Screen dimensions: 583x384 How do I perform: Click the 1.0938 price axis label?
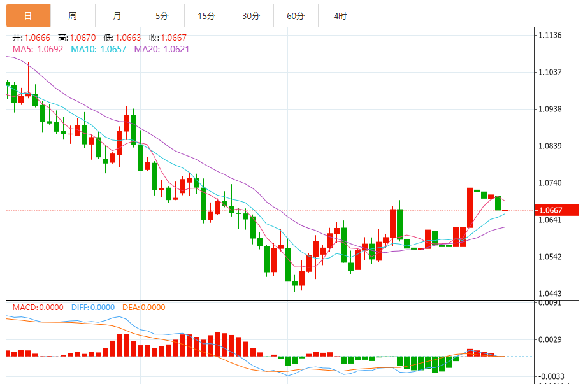551,110
